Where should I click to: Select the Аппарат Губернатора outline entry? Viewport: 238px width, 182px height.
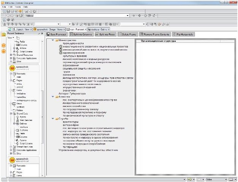click(x=72, y=93)
